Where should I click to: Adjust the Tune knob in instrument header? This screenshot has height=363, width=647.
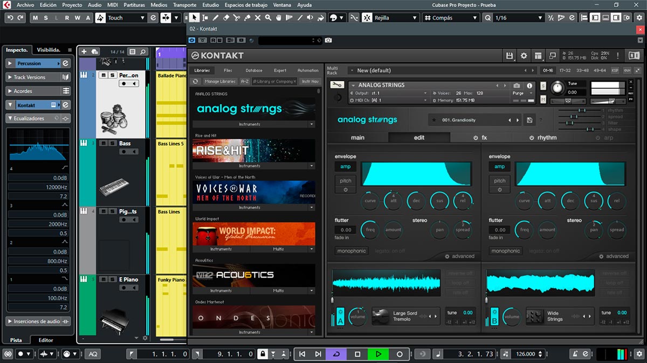[x=556, y=87]
